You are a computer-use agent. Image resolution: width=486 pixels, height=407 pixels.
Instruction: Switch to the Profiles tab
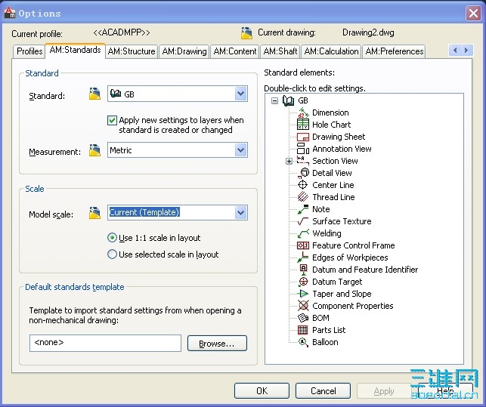(29, 51)
